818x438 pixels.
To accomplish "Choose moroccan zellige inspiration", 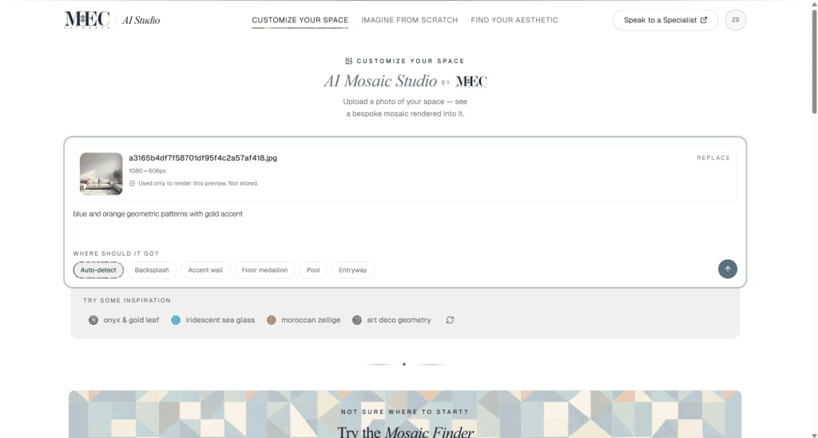I will 303,320.
